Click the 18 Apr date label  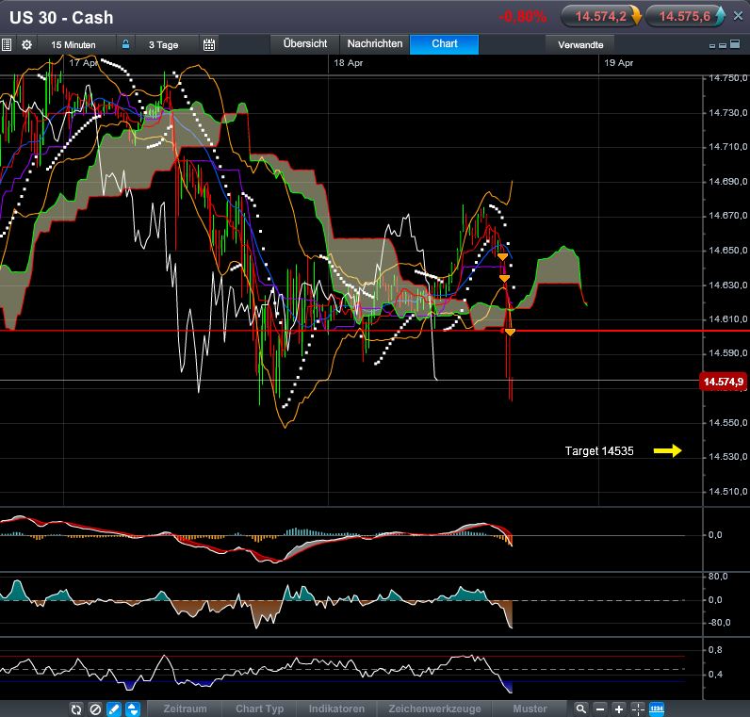coord(349,63)
